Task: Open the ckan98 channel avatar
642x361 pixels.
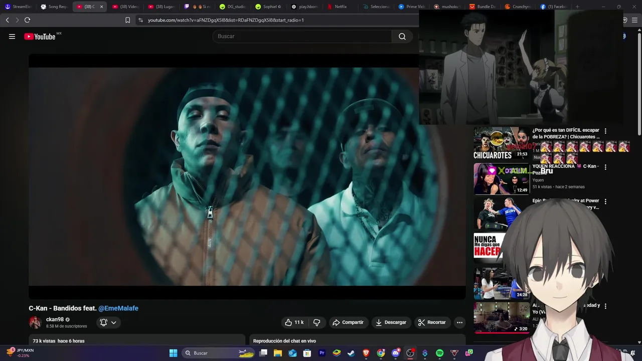Action: click(35, 322)
